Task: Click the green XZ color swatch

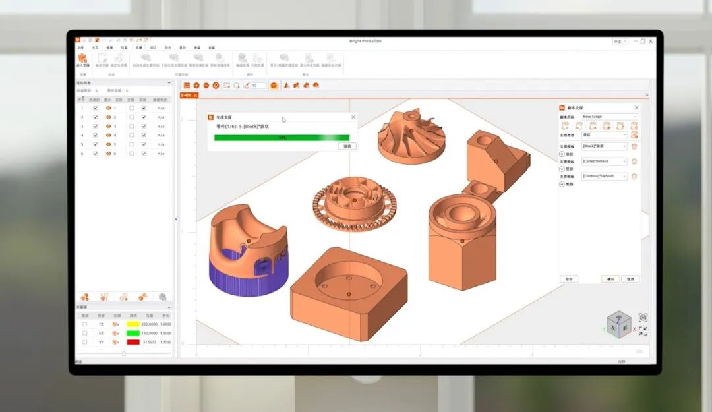Action: coord(133,333)
